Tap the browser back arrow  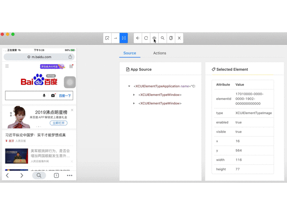(x=7, y=176)
